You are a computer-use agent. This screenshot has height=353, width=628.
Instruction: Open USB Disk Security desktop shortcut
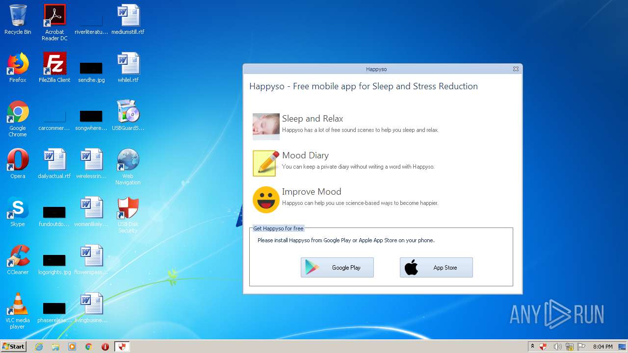pyautogui.click(x=128, y=215)
